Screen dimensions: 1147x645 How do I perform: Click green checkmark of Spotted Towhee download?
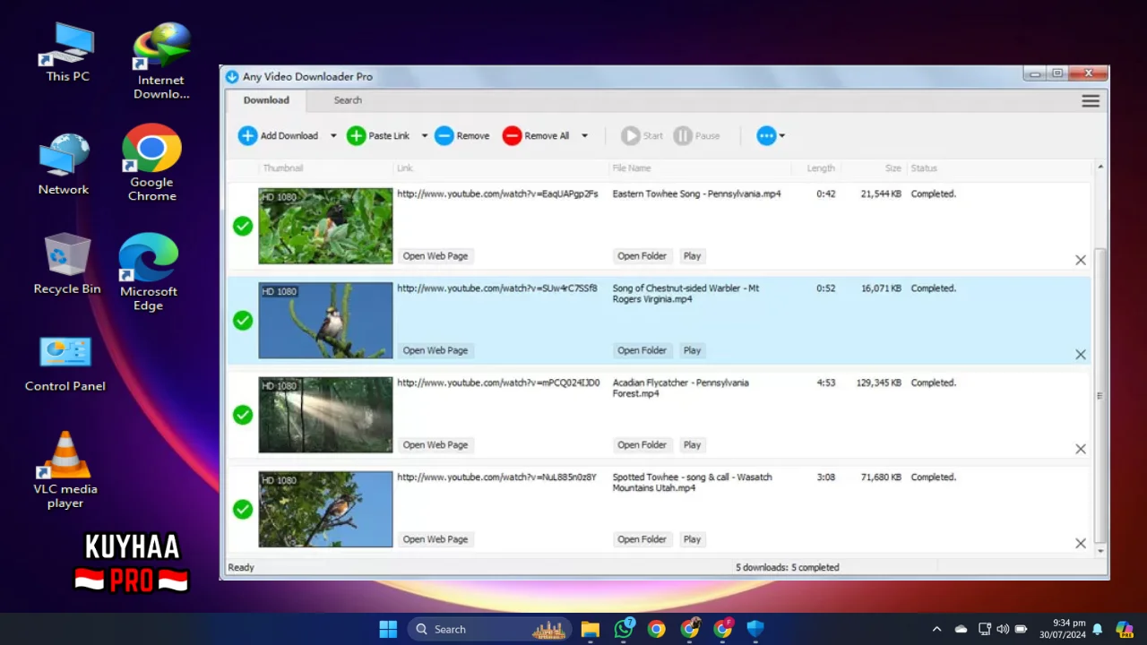(243, 509)
